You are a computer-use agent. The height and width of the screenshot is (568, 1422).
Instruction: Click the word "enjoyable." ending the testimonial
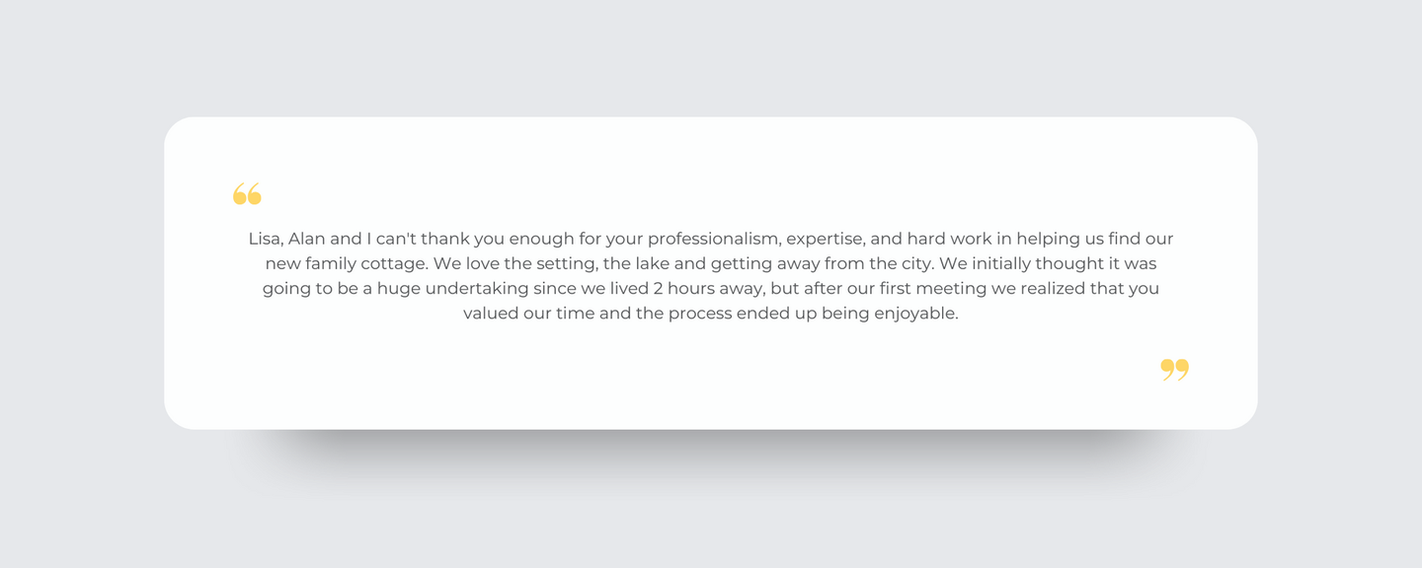(915, 315)
